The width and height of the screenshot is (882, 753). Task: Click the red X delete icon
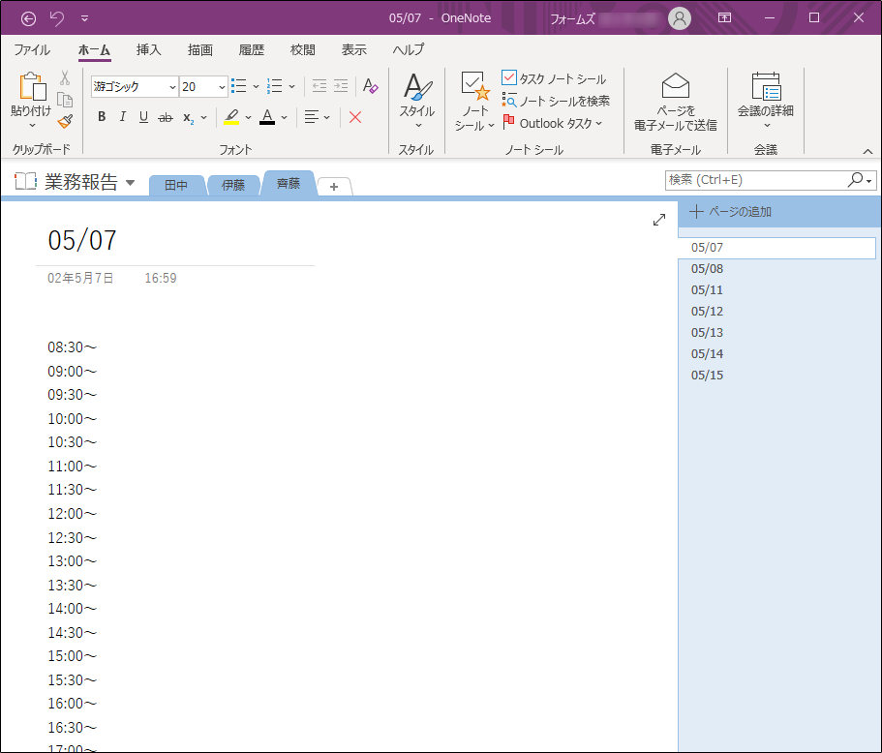tap(355, 117)
